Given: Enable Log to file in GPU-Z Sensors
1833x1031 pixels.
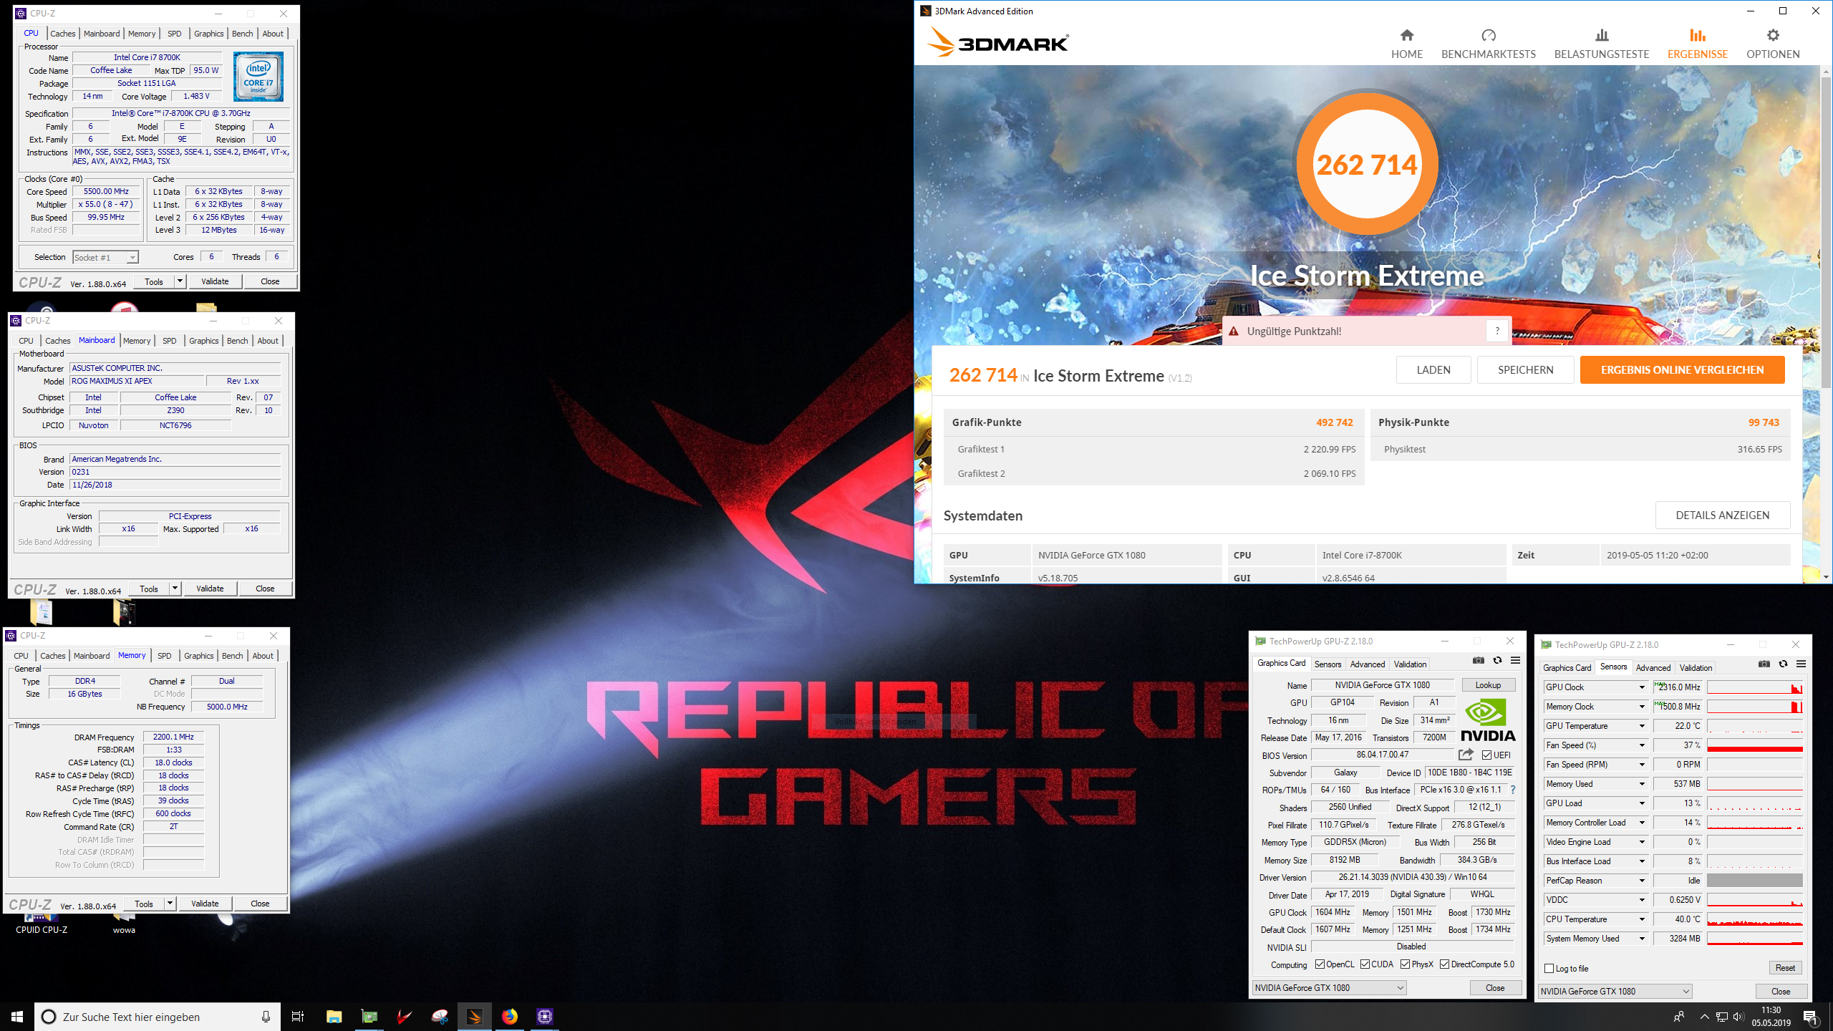Looking at the screenshot, I should point(1549,968).
